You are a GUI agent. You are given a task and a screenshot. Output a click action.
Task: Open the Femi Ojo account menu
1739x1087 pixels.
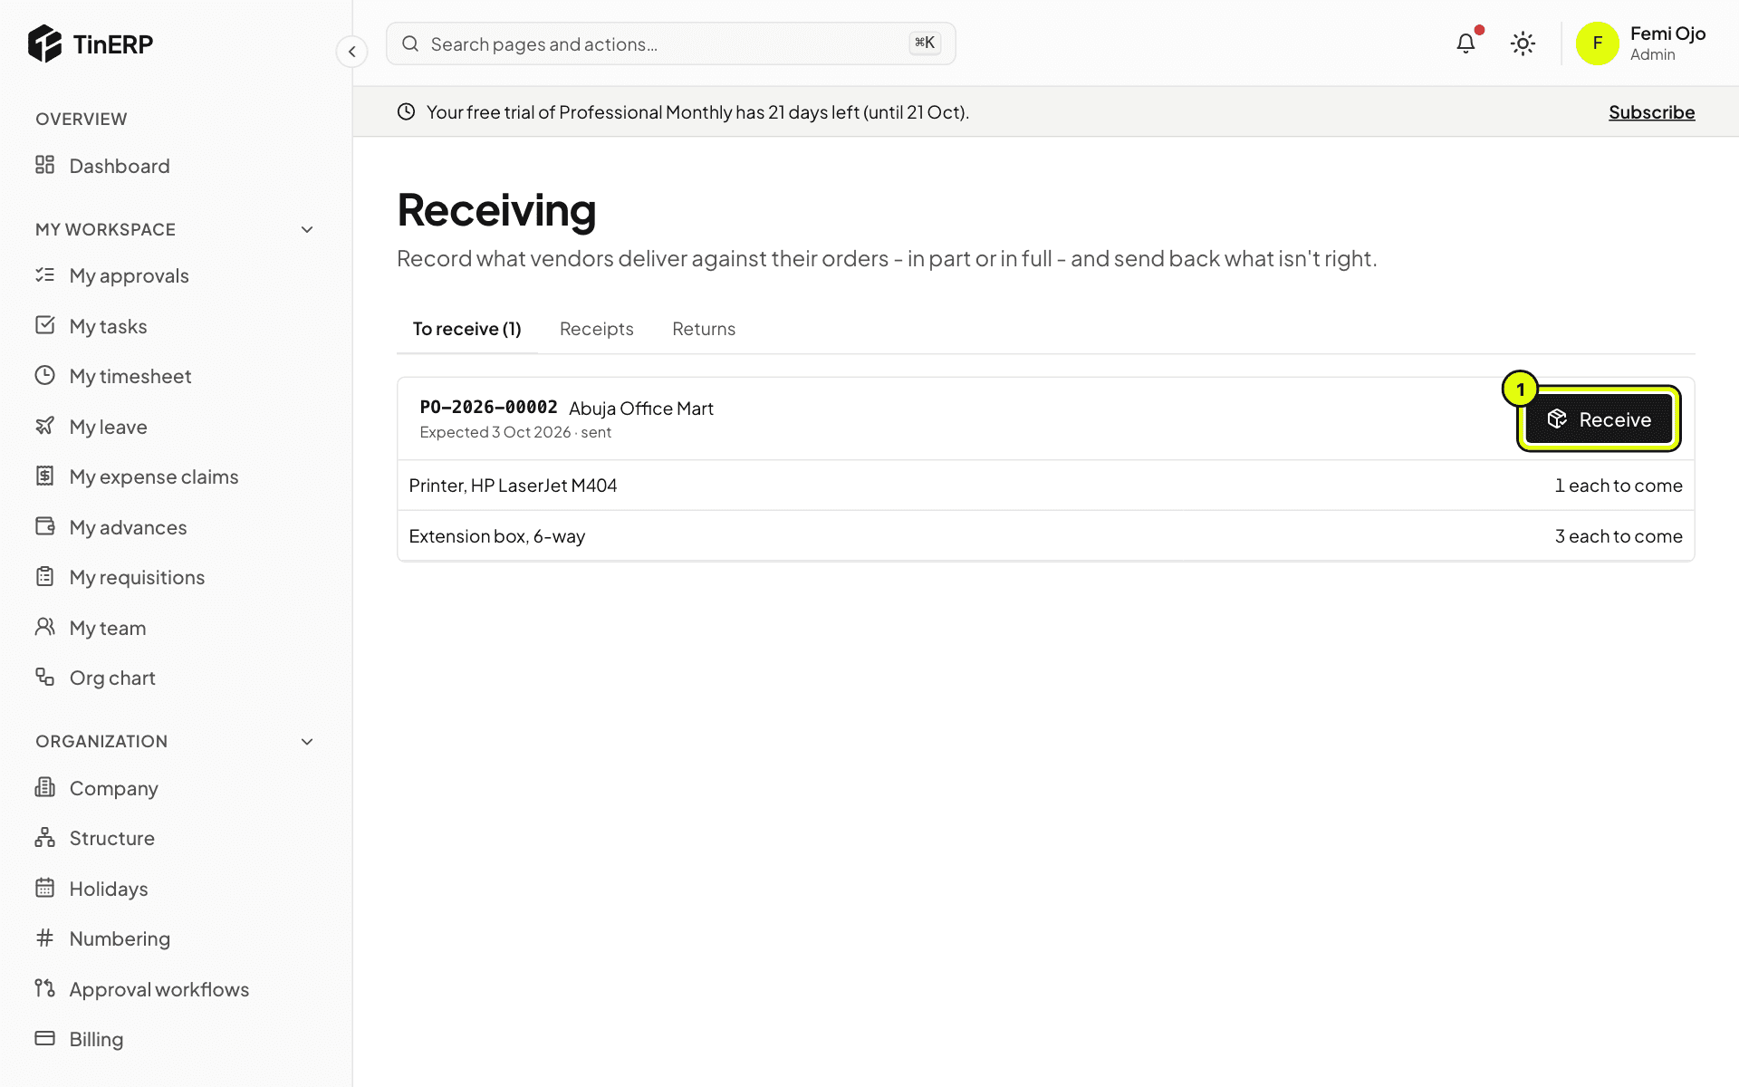[x=1641, y=43]
